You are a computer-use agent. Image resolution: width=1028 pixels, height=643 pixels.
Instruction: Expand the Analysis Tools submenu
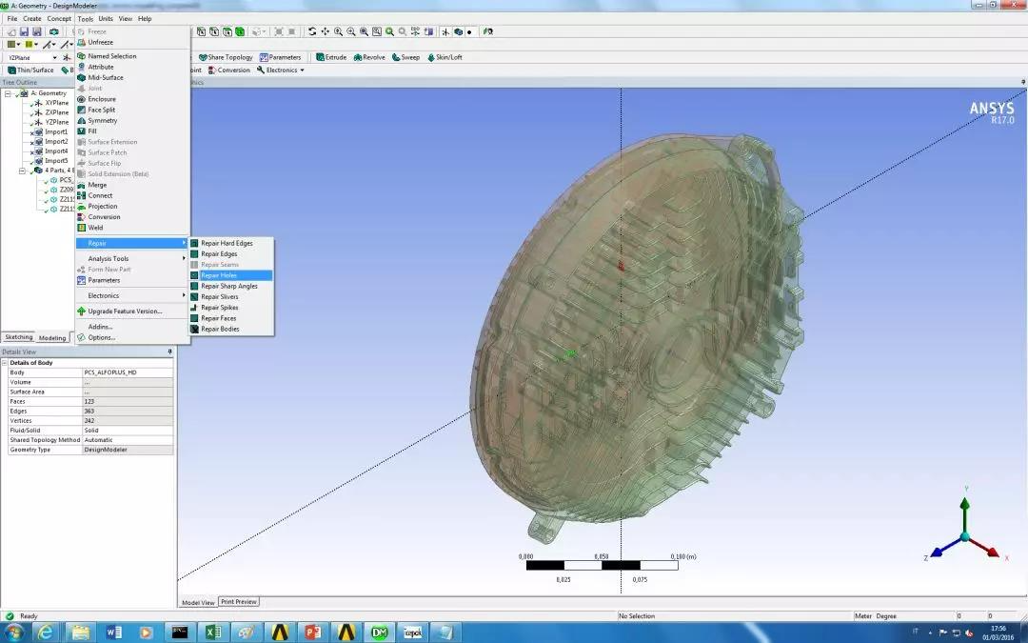(x=132, y=258)
